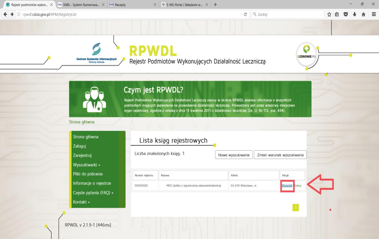The width and height of the screenshot is (379, 239).
Task: Go to browser home icon
Action: point(363,14)
